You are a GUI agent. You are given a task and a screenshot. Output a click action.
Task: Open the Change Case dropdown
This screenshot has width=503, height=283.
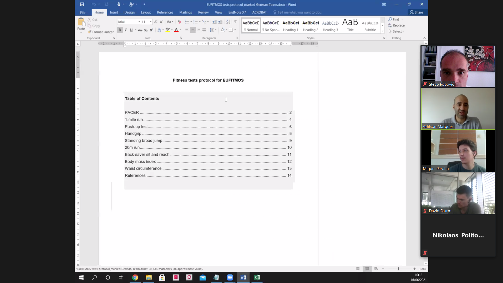pos(170,22)
